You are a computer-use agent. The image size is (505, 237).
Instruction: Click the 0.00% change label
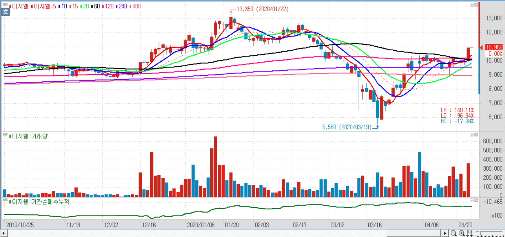click(496, 53)
